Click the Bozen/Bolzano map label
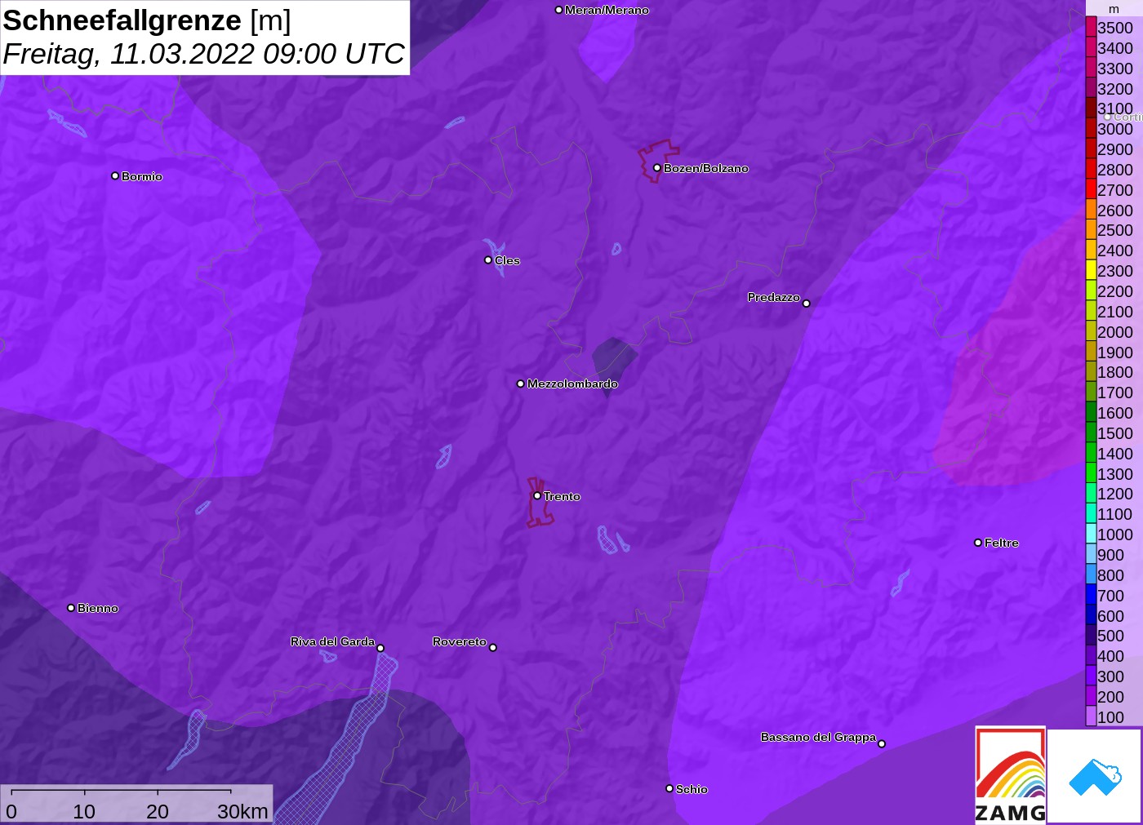Viewport: 1143px width, 825px height. (706, 168)
